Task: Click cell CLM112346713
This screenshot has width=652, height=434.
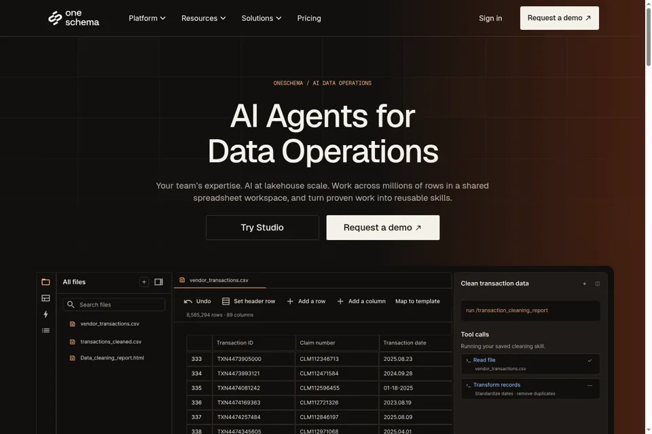Action: (x=338, y=359)
